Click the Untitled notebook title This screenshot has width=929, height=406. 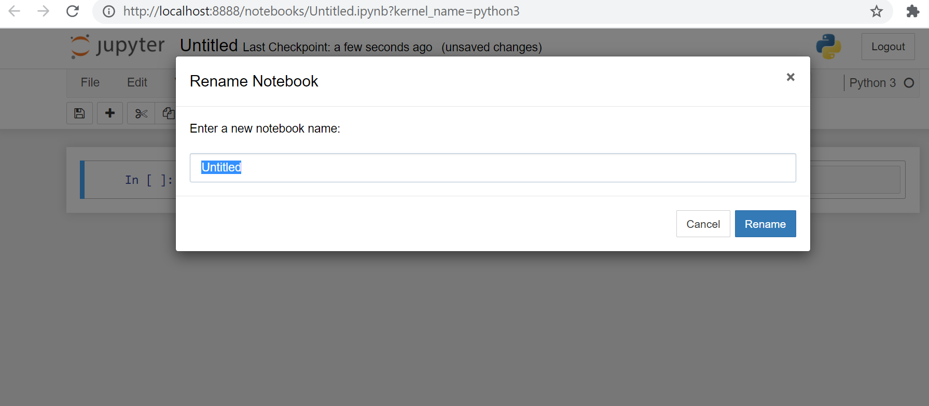tap(209, 46)
